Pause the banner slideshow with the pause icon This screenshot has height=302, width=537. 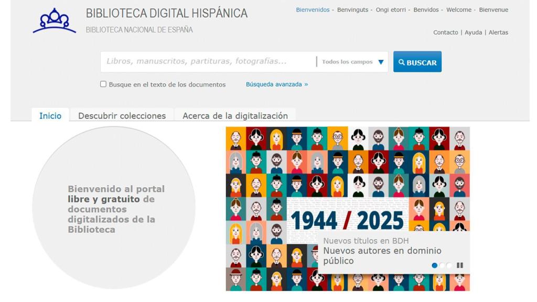point(460,266)
